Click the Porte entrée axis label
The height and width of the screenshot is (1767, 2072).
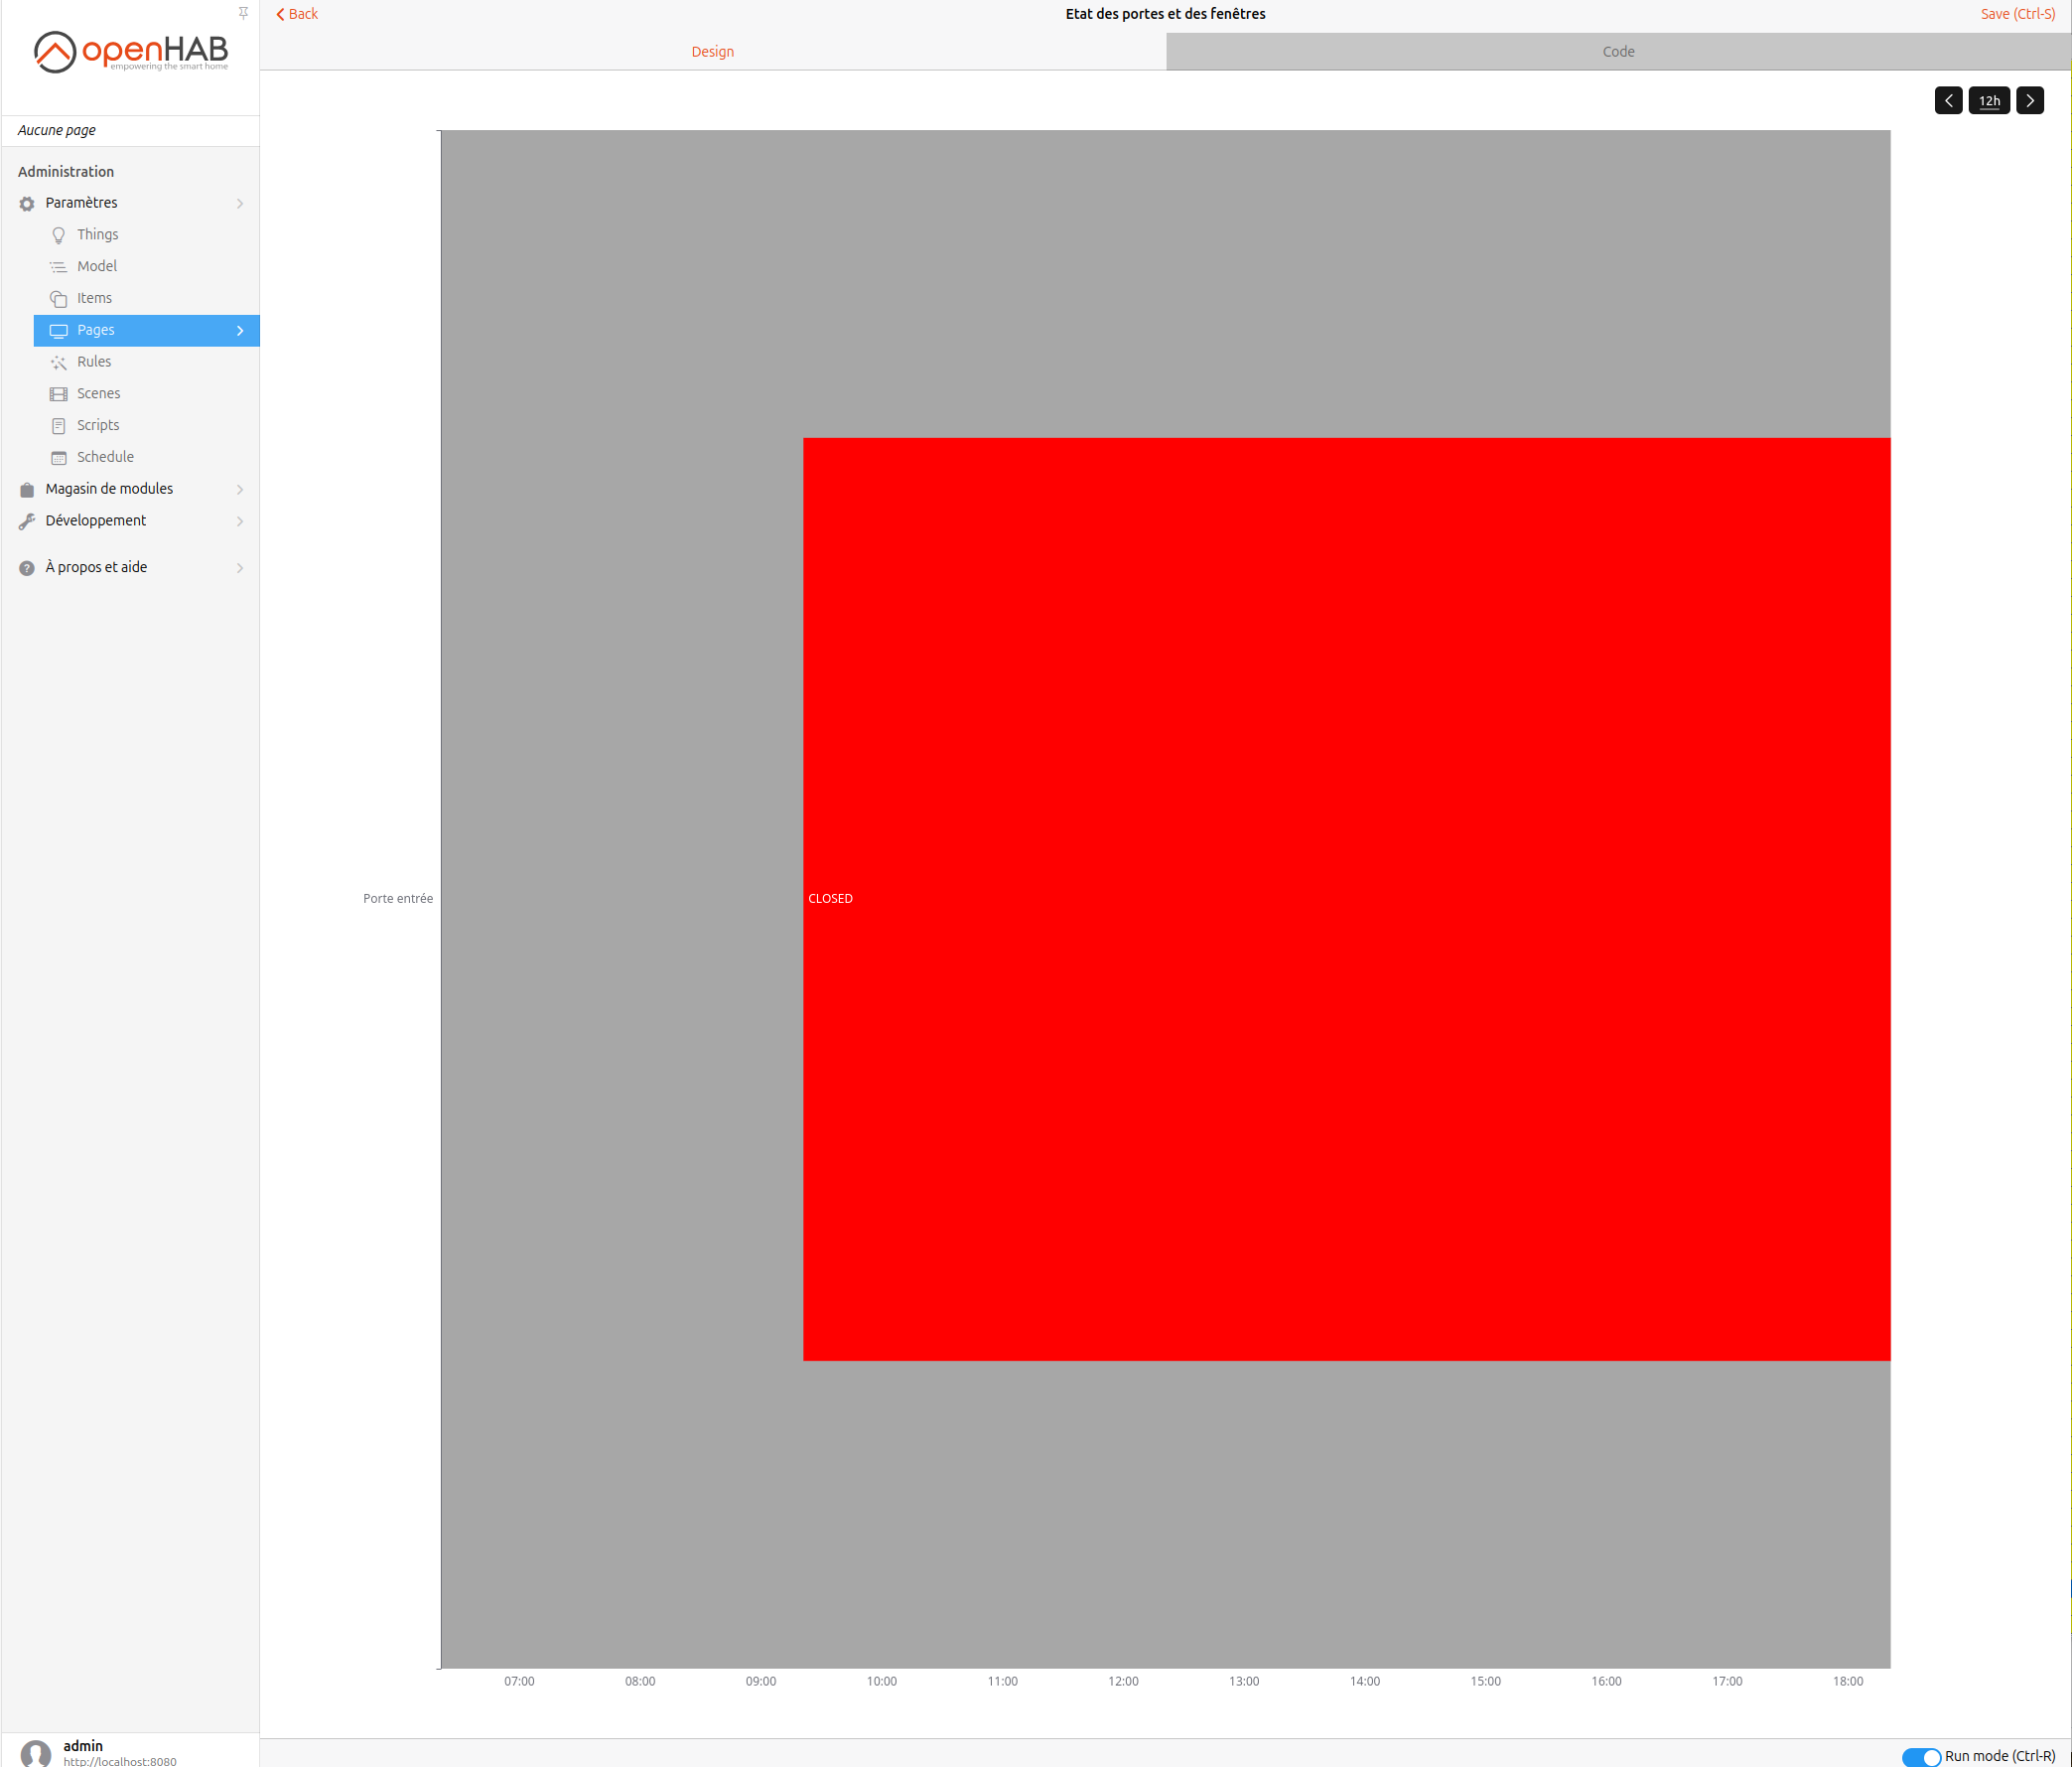(398, 899)
